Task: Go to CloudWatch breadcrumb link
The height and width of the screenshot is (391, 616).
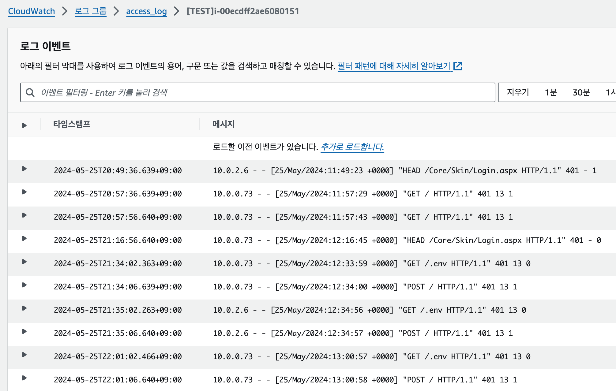Action: [x=31, y=11]
